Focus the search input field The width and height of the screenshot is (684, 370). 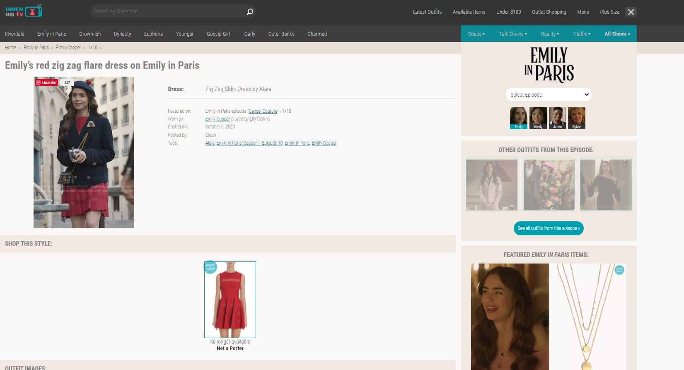[168, 12]
